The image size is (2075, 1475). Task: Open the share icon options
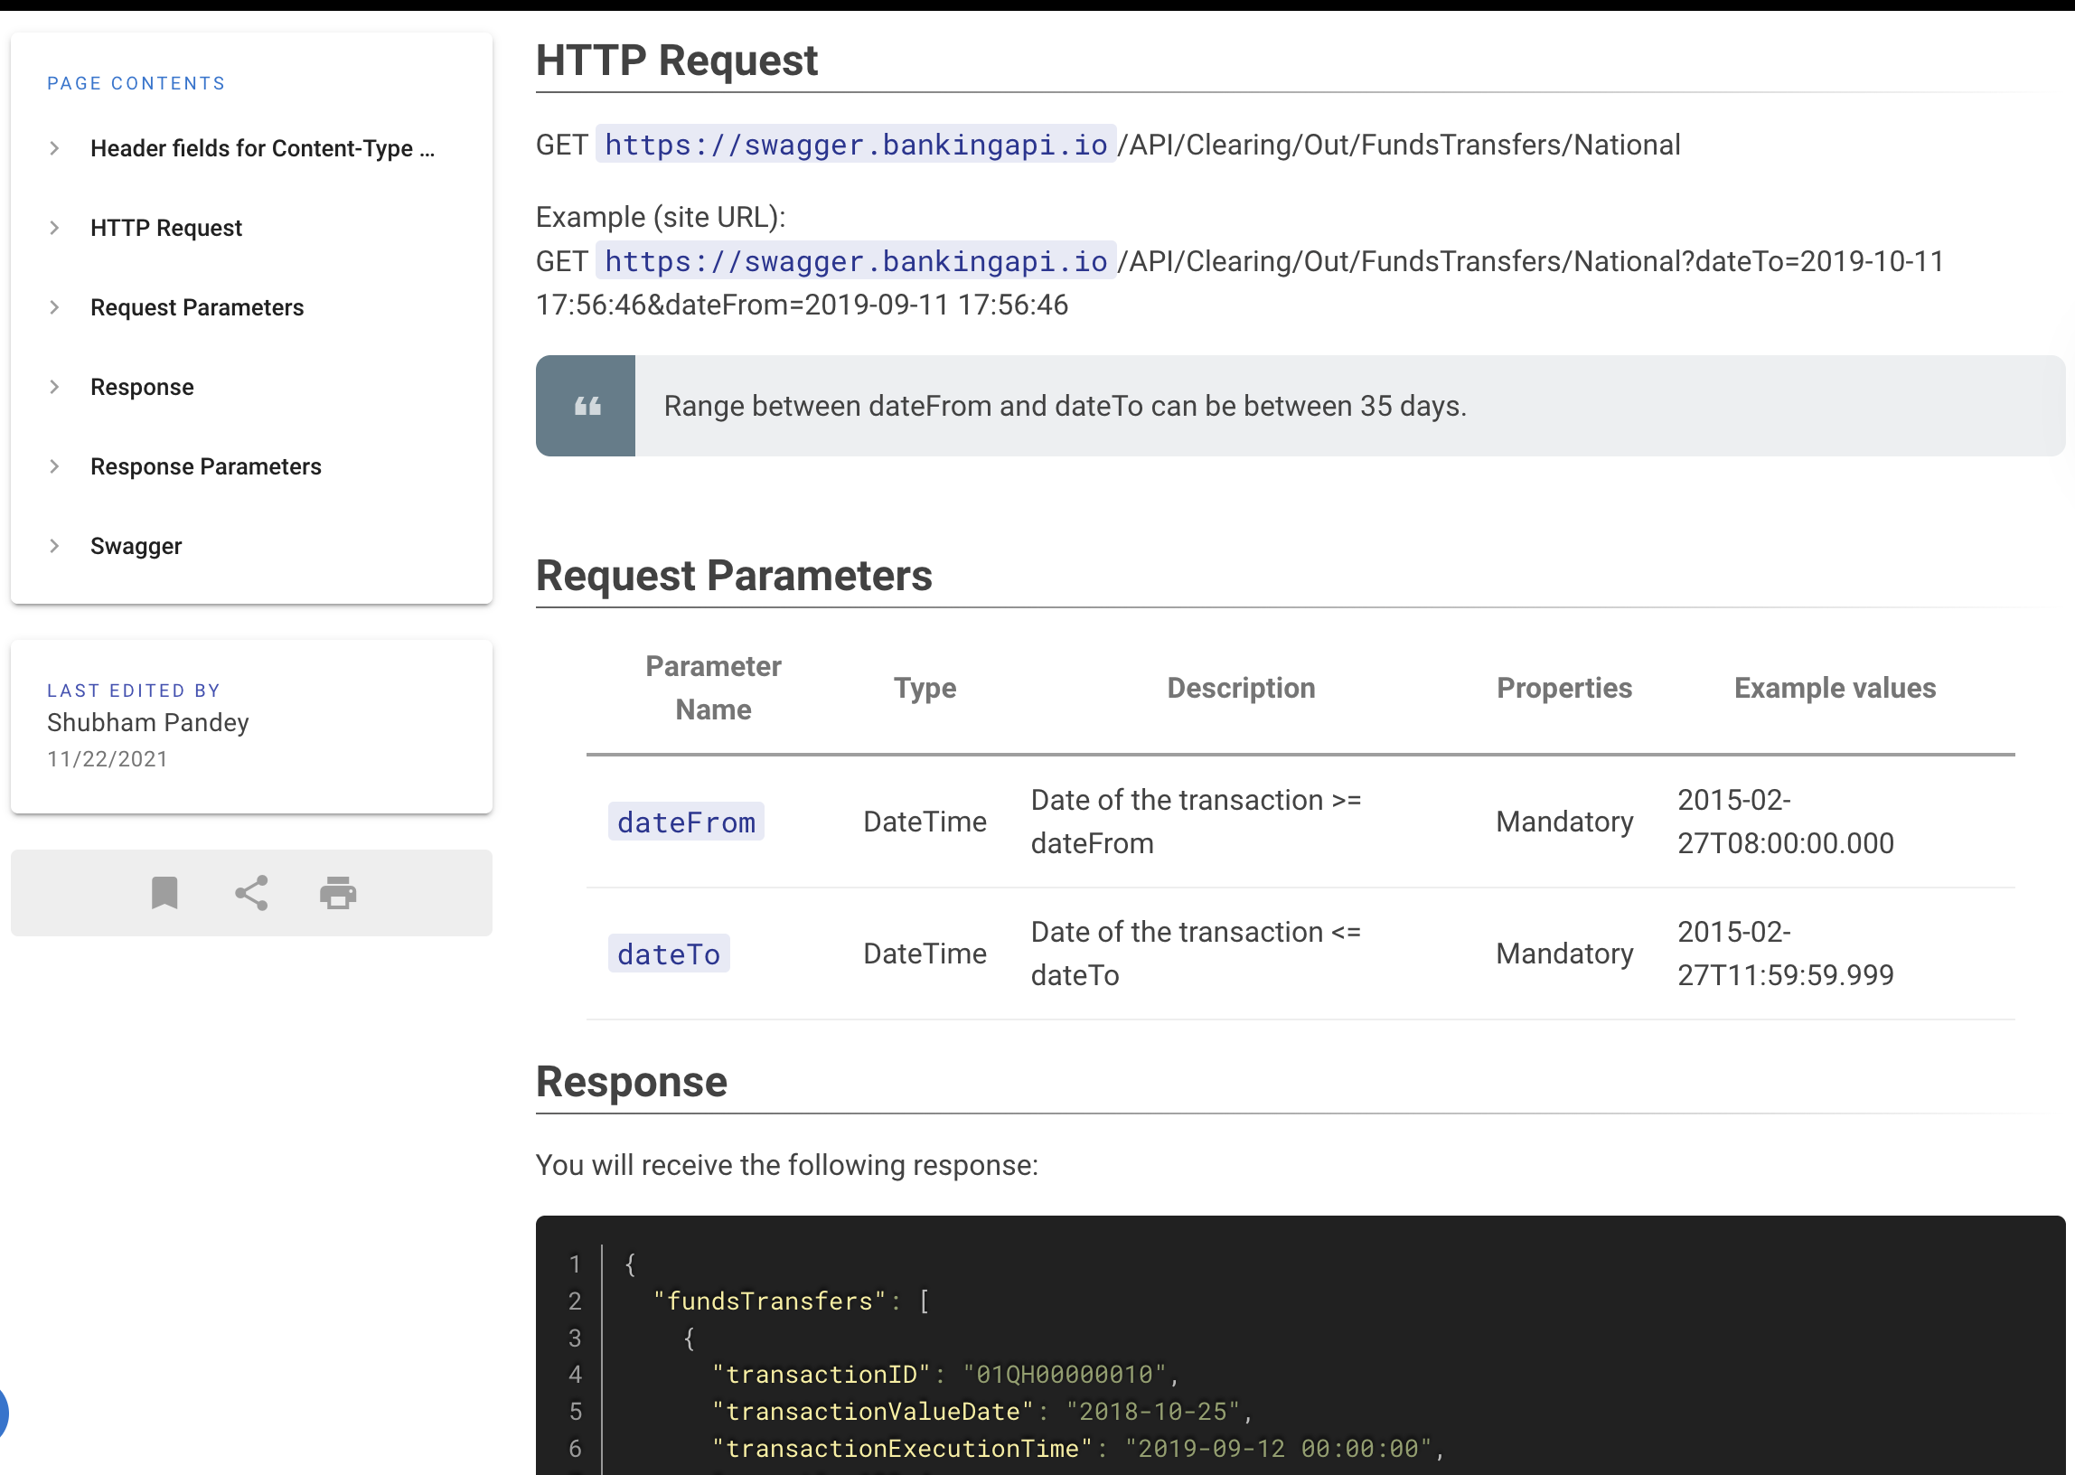251,893
